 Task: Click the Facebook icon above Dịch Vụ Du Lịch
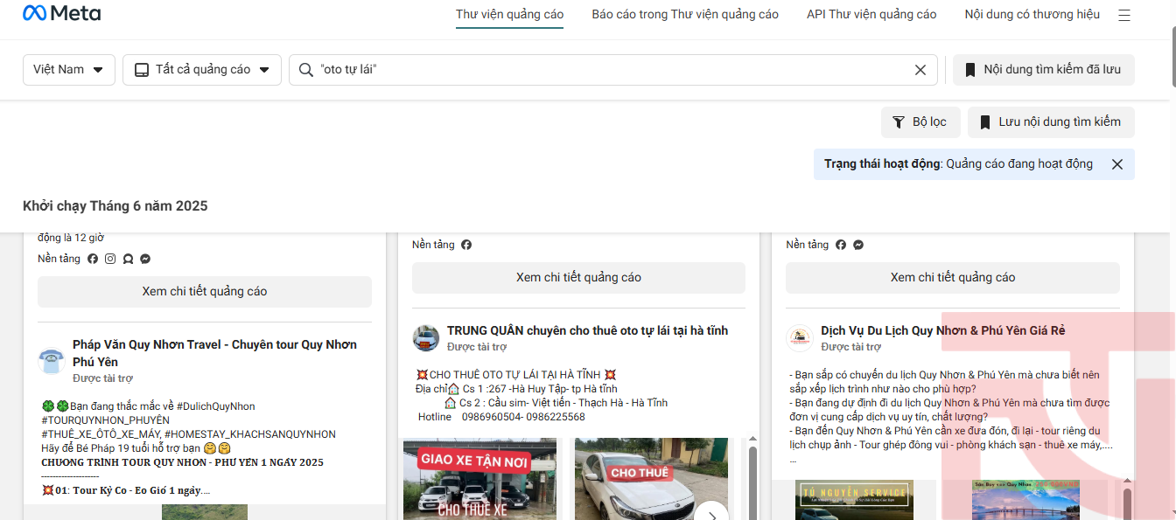841,245
